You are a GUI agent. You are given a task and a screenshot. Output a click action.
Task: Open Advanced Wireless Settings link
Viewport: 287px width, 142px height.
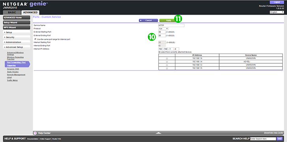[x=15, y=53]
